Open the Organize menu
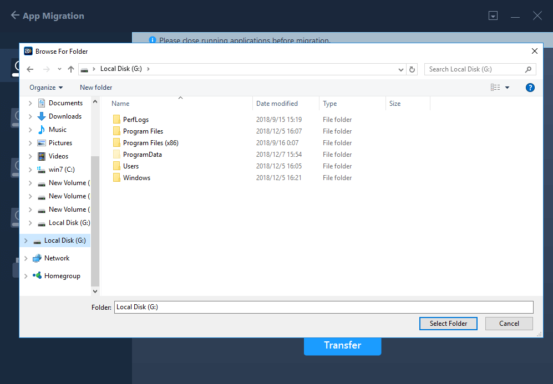 tap(46, 88)
